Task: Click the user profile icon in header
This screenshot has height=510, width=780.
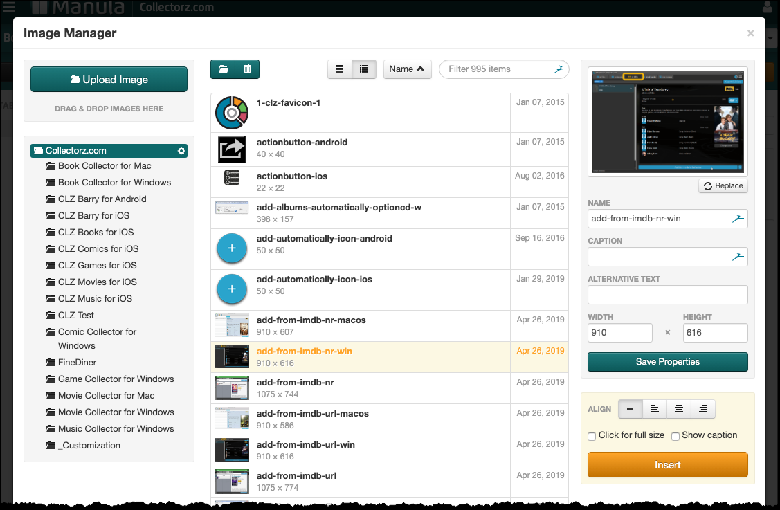Action: (x=768, y=7)
